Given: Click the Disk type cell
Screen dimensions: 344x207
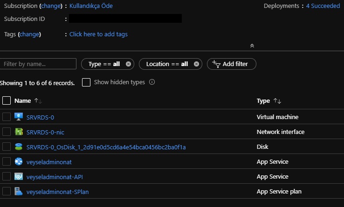Looking at the screenshot, I should pos(262,147).
